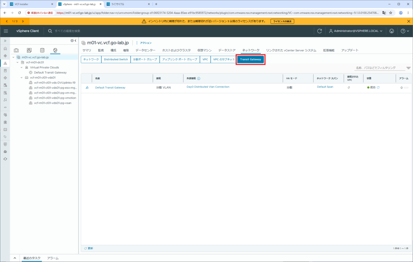This screenshot has height=262, width=413.
Task: Collapse the vcf-m01-dc01 datacenter node
Action: point(18,63)
